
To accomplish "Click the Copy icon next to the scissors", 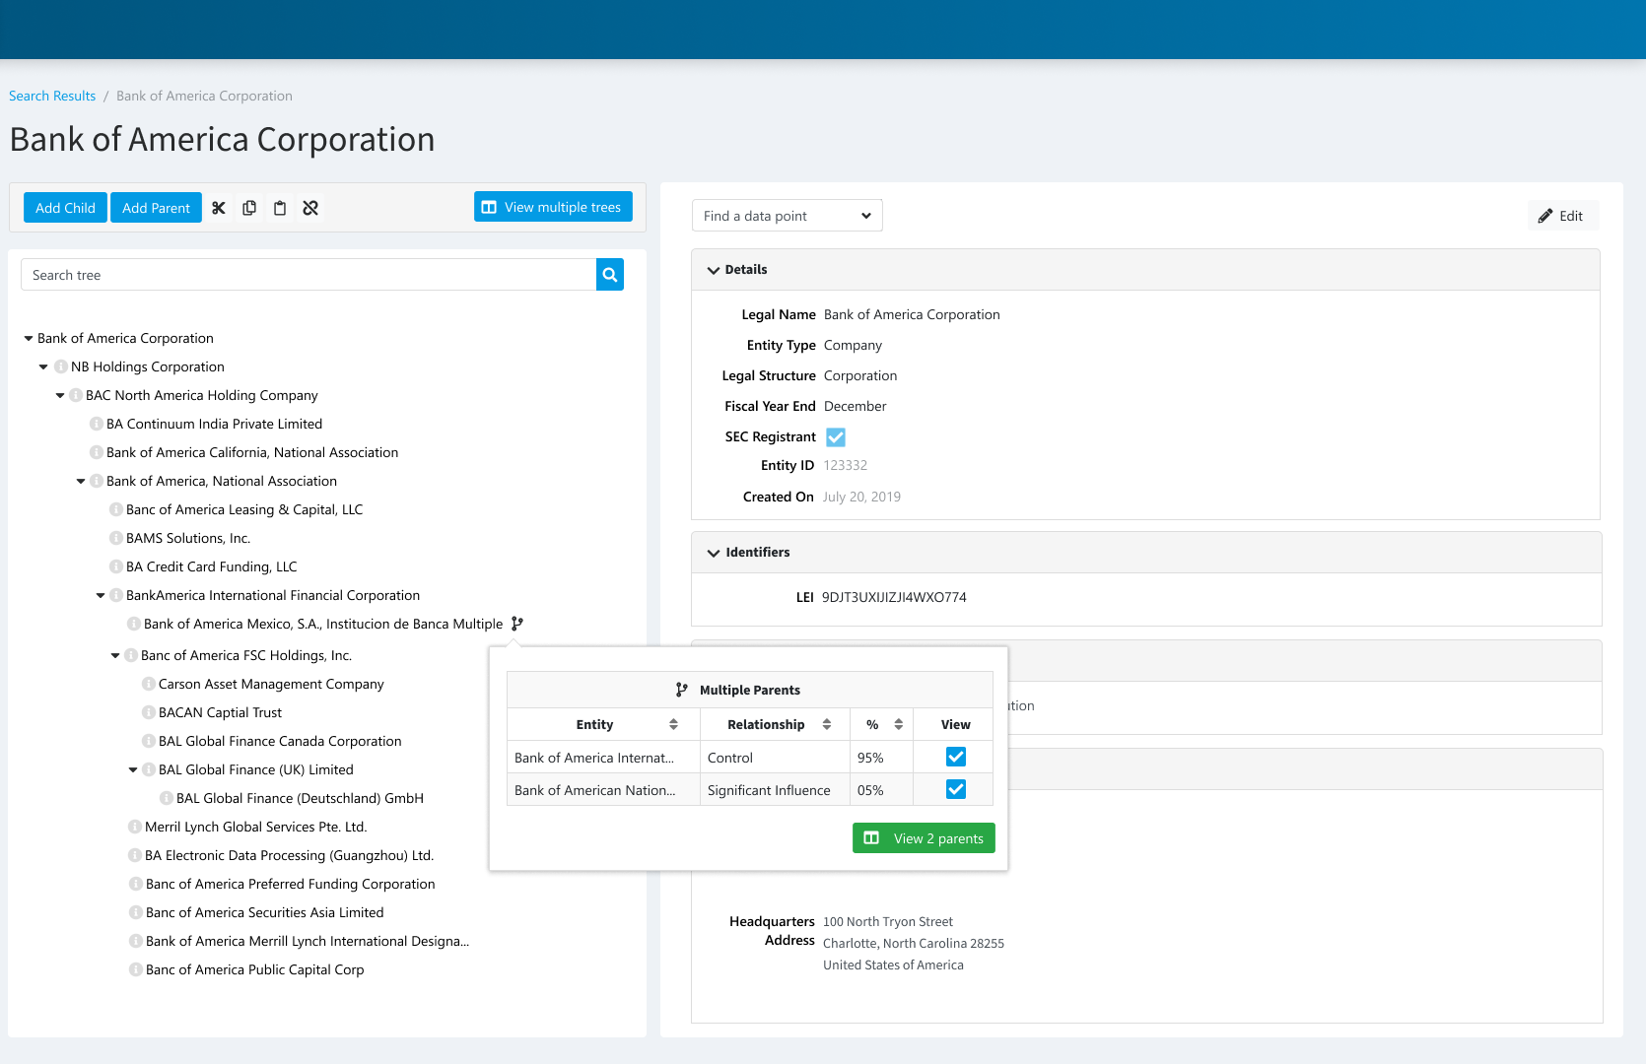I will [248, 208].
